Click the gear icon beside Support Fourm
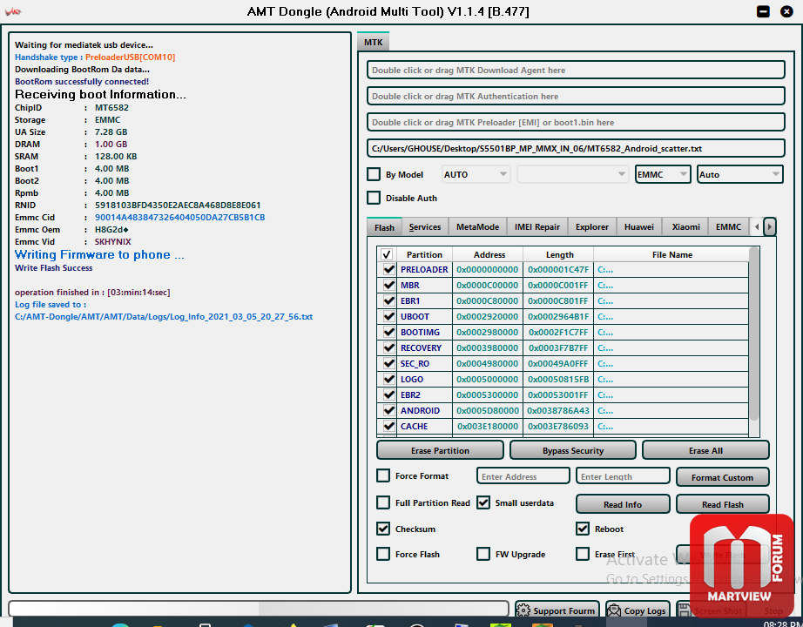The height and width of the screenshot is (627, 803). tap(523, 610)
